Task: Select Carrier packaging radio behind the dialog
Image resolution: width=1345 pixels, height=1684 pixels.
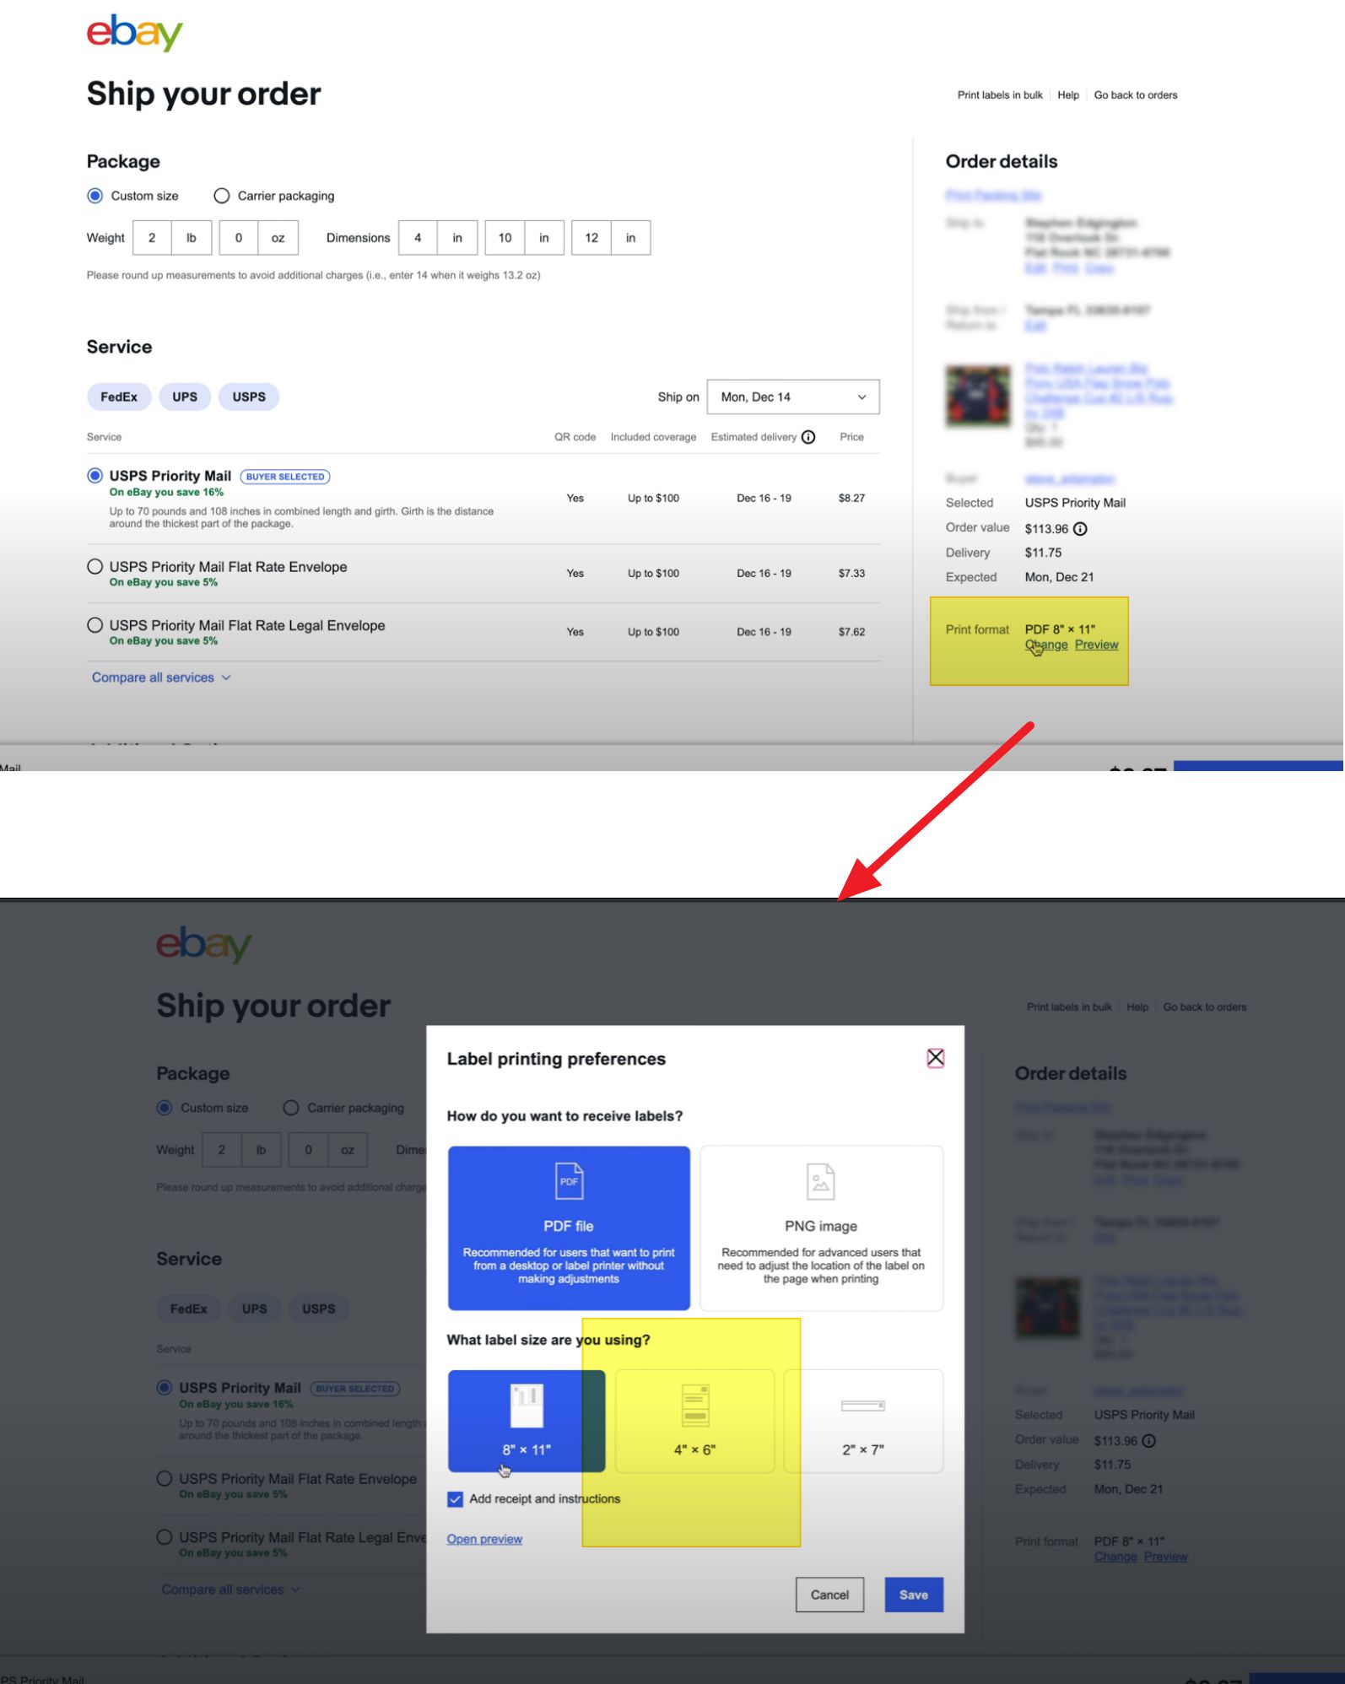Action: click(291, 1108)
